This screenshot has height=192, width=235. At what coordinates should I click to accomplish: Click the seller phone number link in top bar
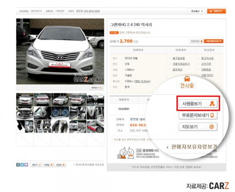[x=92, y=11]
